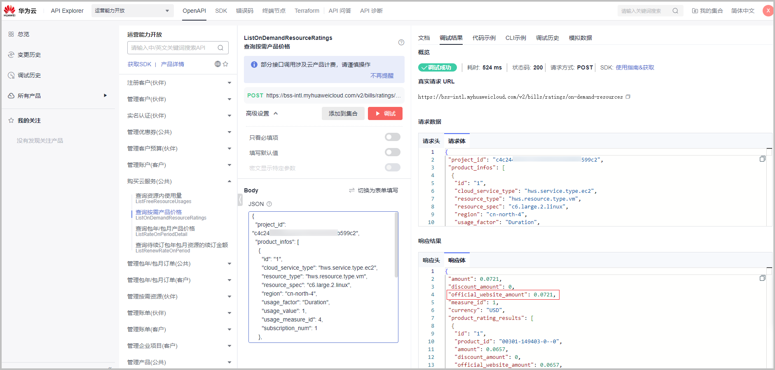Open the 请求头 tab
The image size is (775, 370).
(x=431, y=141)
